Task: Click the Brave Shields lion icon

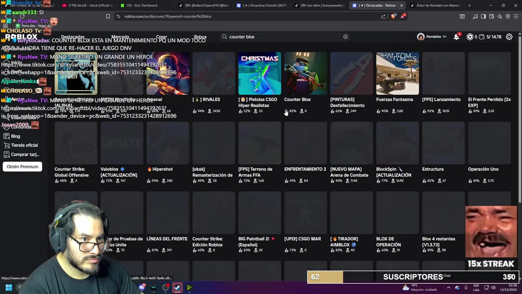Action: [393, 16]
